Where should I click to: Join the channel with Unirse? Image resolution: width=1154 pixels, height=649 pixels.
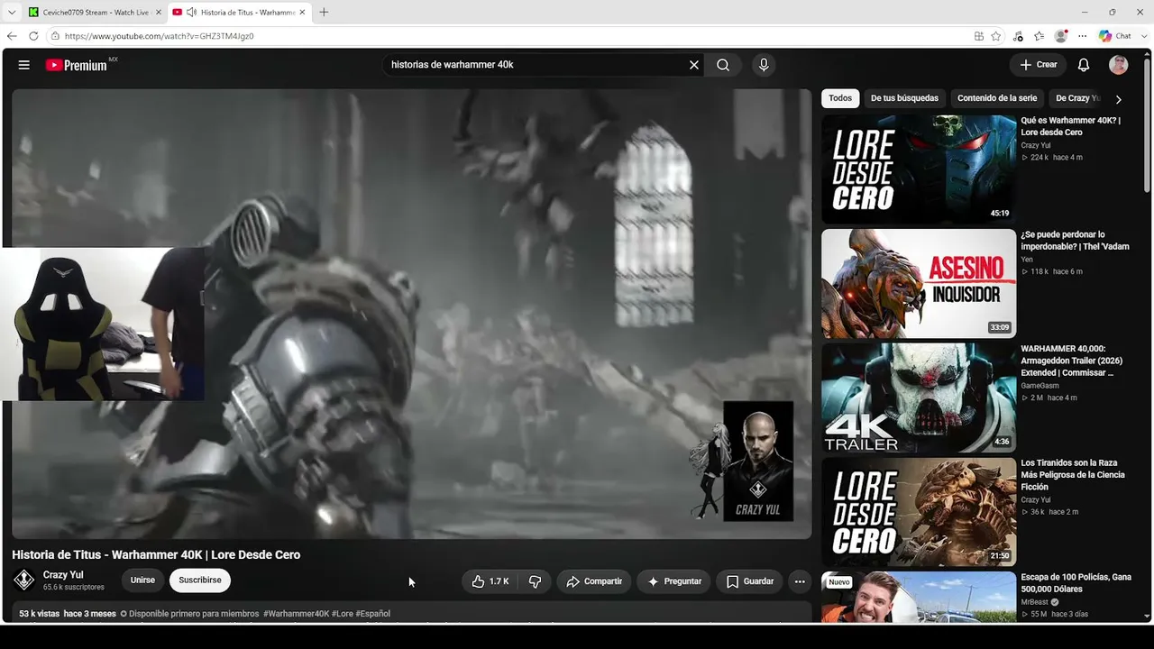point(142,580)
